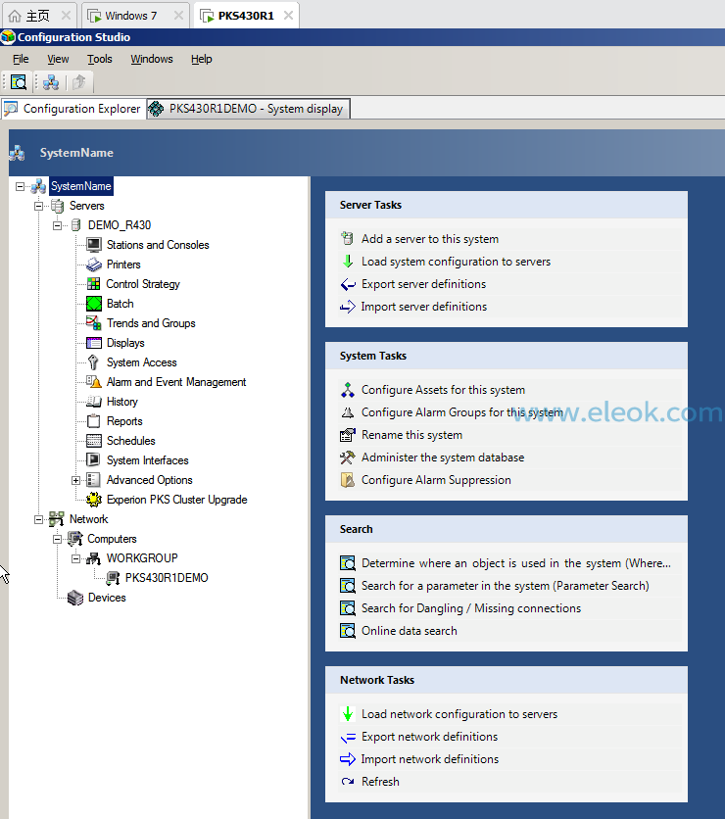
Task: Click the Add a server icon
Action: [x=348, y=238]
